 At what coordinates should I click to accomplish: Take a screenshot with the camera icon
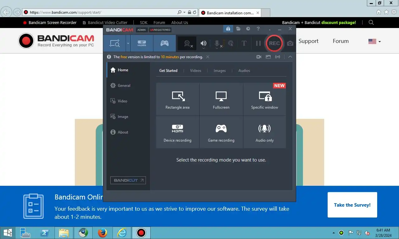tap(290, 44)
